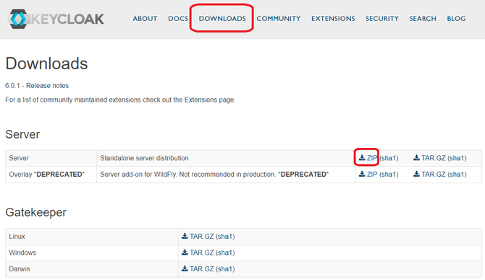Viewport: 485px width, 280px height.
Task: Click the 'Downloads' page heading
Action: 47,64
